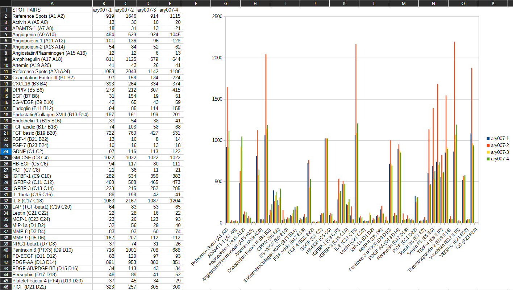The image size is (513, 290).
Task: Click the 1000 y-axis label
Action: pos(217,140)
